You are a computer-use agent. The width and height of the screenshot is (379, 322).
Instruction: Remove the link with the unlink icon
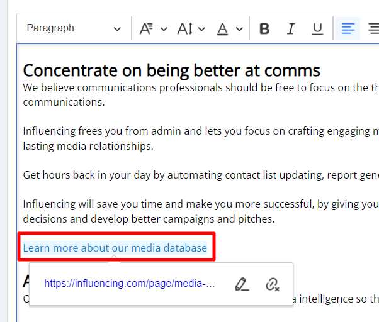pyautogui.click(x=273, y=284)
